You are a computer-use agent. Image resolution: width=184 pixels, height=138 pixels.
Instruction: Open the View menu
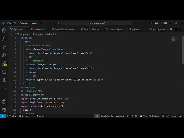coord(34,23)
